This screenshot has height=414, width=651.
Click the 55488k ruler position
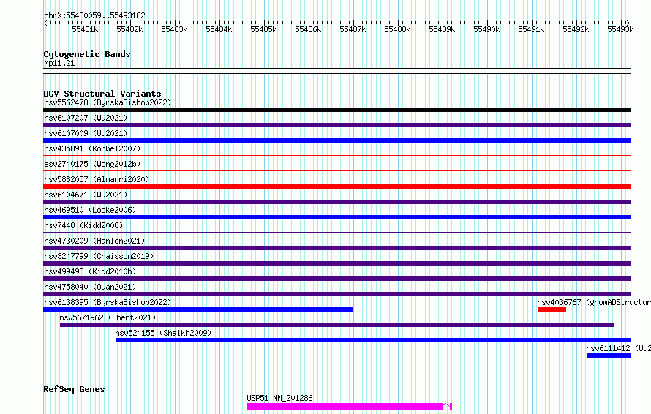(x=397, y=29)
